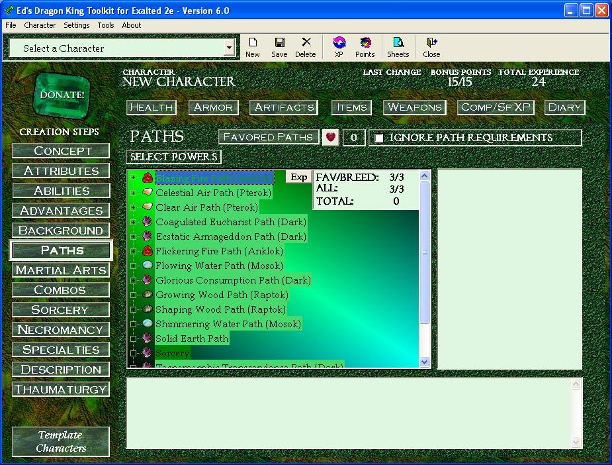Open the About menu
This screenshot has width=612, height=465.
click(132, 25)
